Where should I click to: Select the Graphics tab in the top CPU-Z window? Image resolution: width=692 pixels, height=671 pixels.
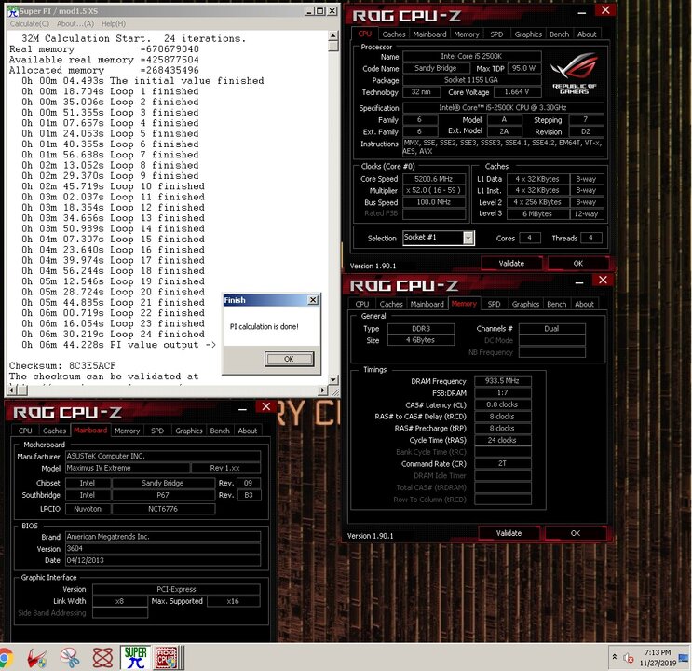click(528, 34)
